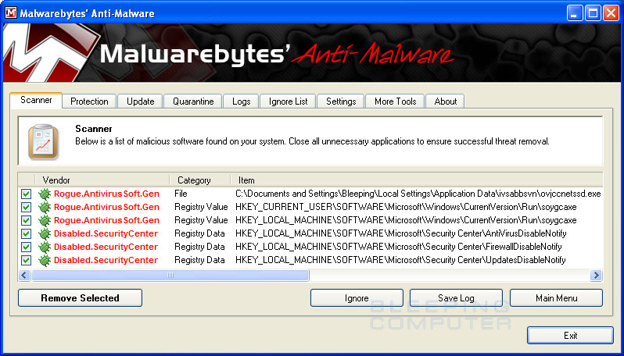This screenshot has width=624, height=356.
Task: Toggle checkbox for FirewallDisableNotify entry
Action: pyautogui.click(x=26, y=247)
